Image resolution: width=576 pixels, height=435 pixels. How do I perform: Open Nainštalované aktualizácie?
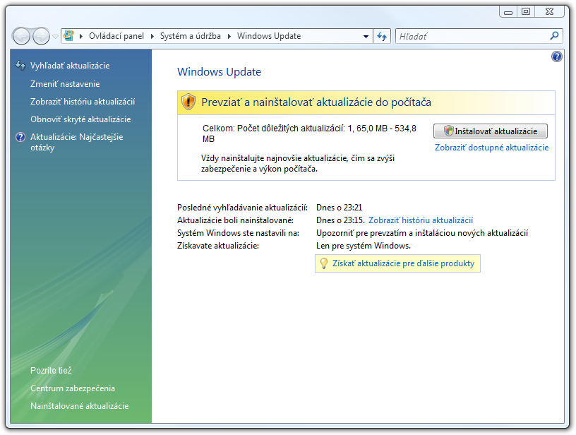pos(80,406)
